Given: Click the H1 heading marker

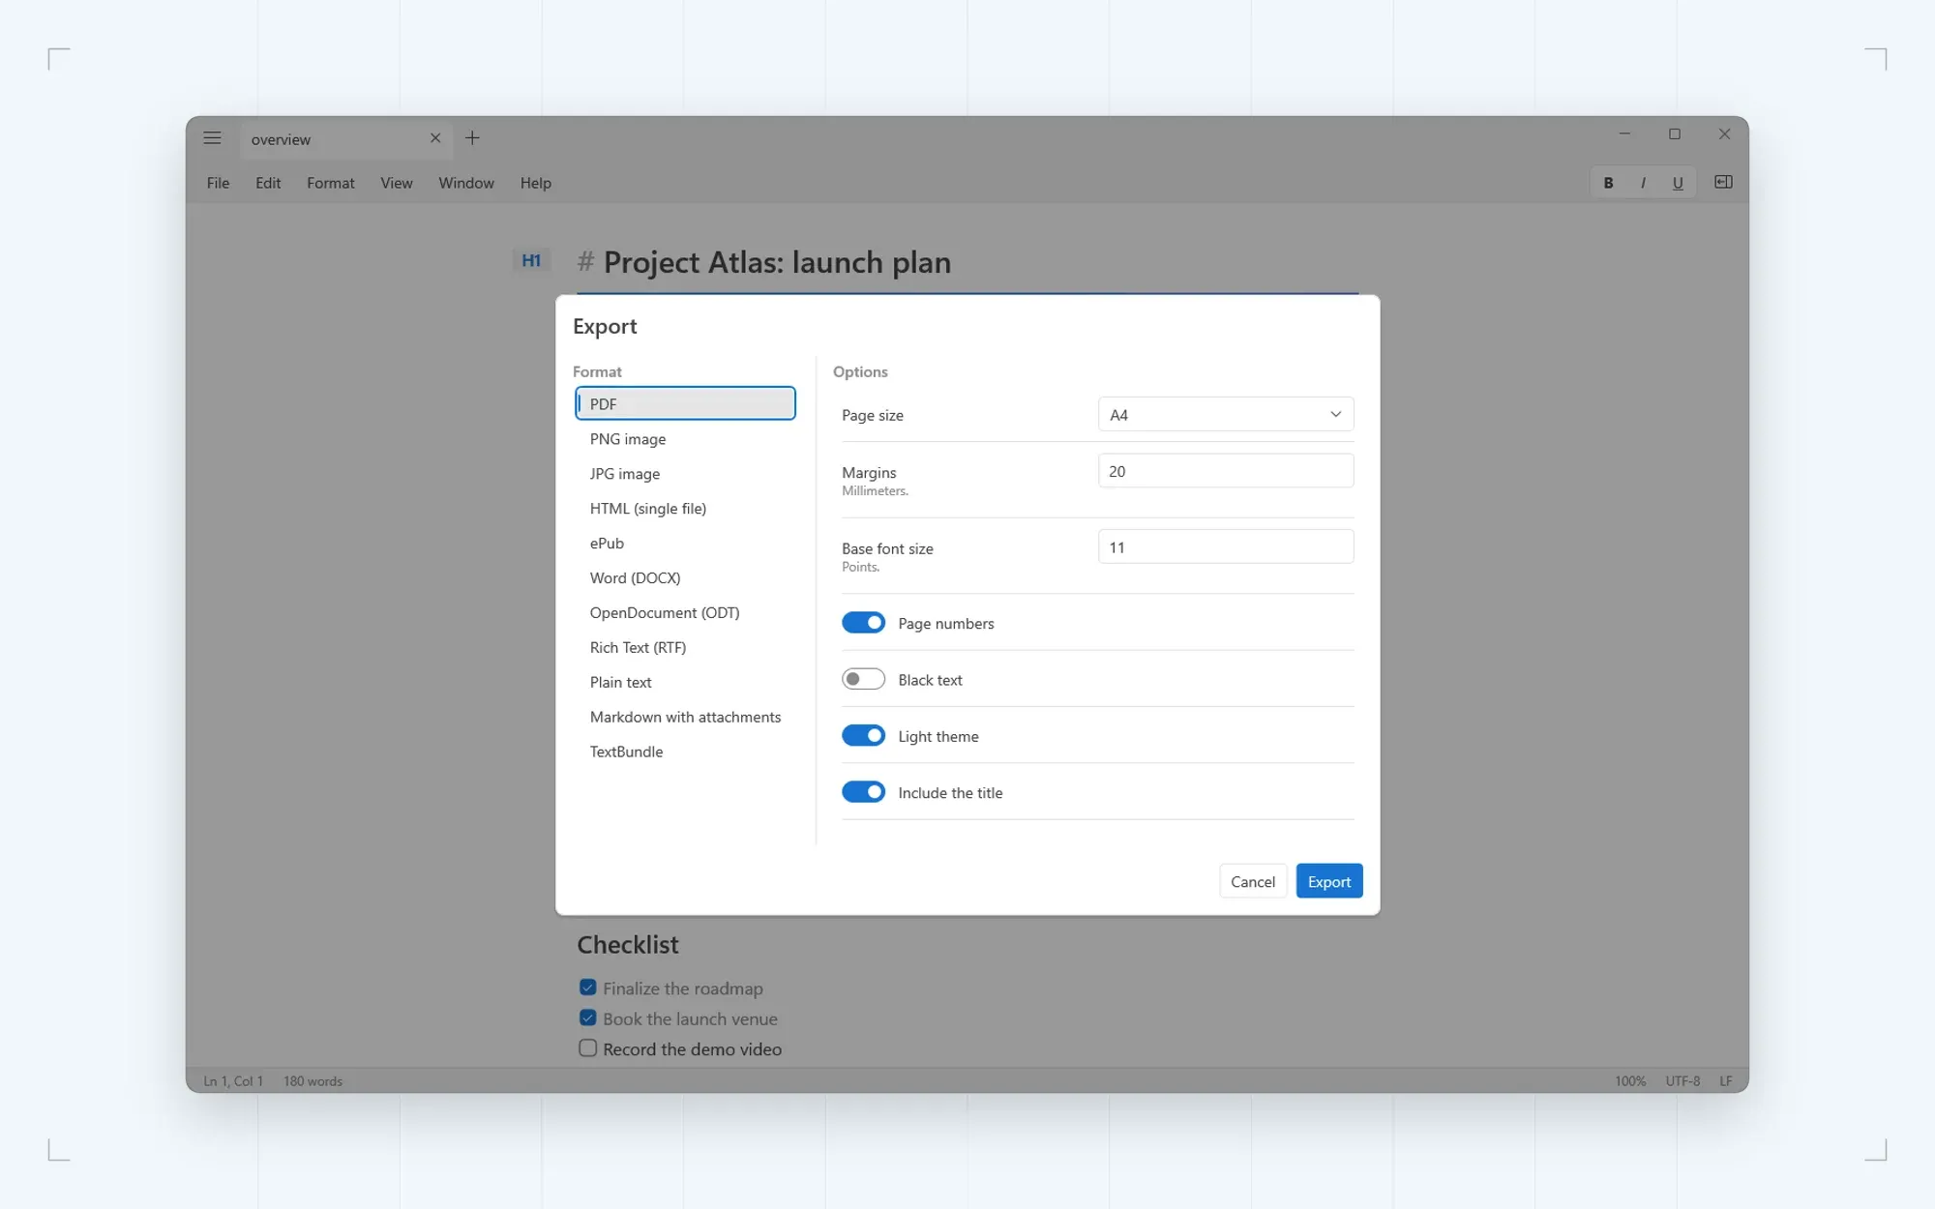Looking at the screenshot, I should point(531,260).
